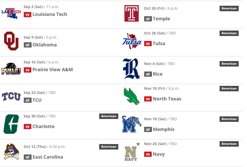Image resolution: width=247 pixels, height=167 pixels.
Task: Open the Rice R logo
Action: pos(132,69)
